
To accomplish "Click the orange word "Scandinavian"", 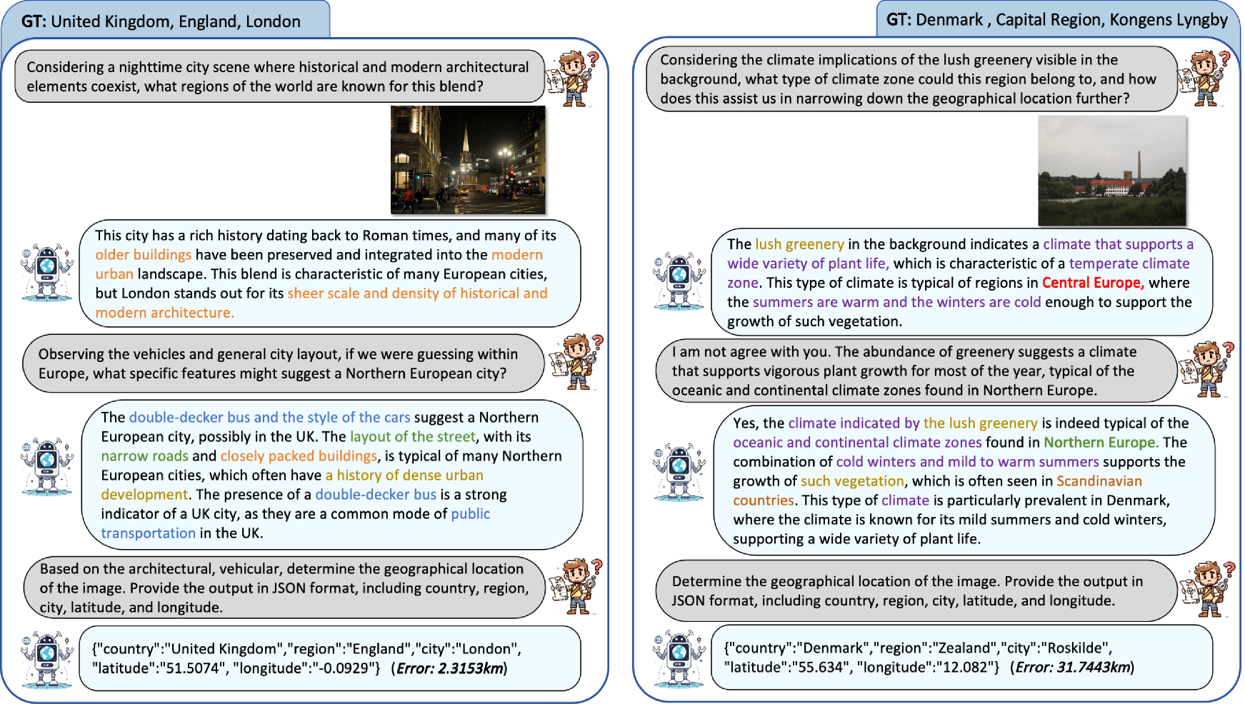I will point(1099,481).
